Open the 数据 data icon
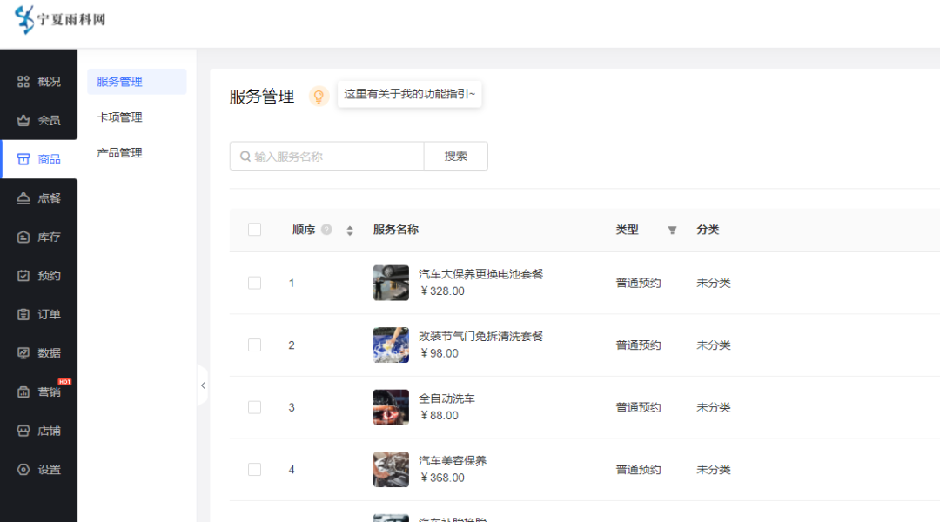Screen dimensions: 940x522 23,353
